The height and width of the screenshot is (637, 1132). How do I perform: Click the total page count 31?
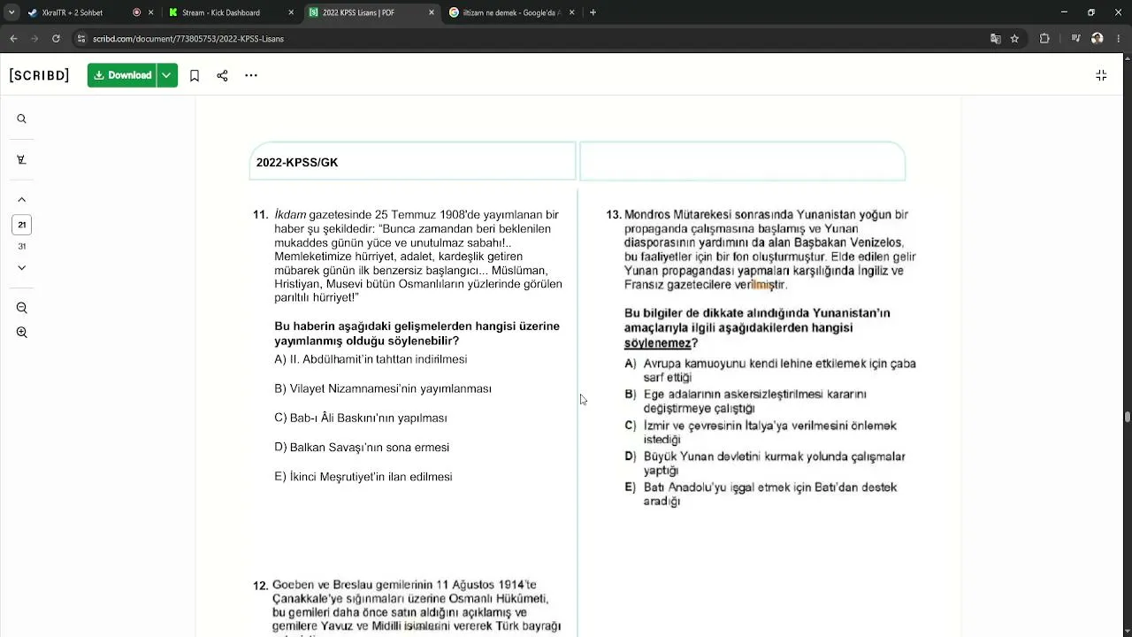click(x=22, y=247)
